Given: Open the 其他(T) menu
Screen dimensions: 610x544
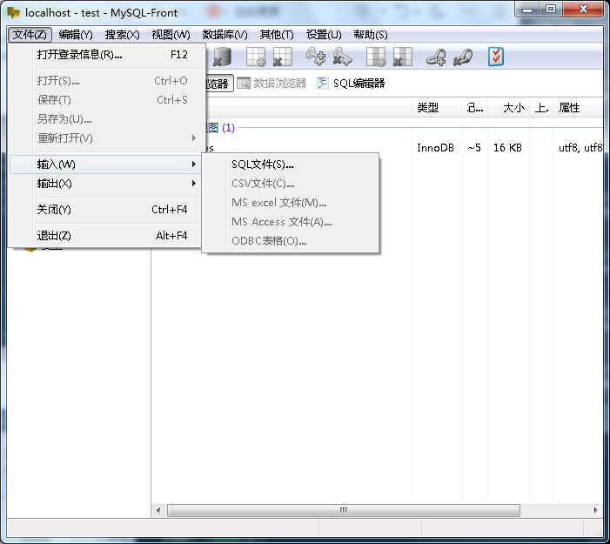Looking at the screenshot, I should click(277, 35).
